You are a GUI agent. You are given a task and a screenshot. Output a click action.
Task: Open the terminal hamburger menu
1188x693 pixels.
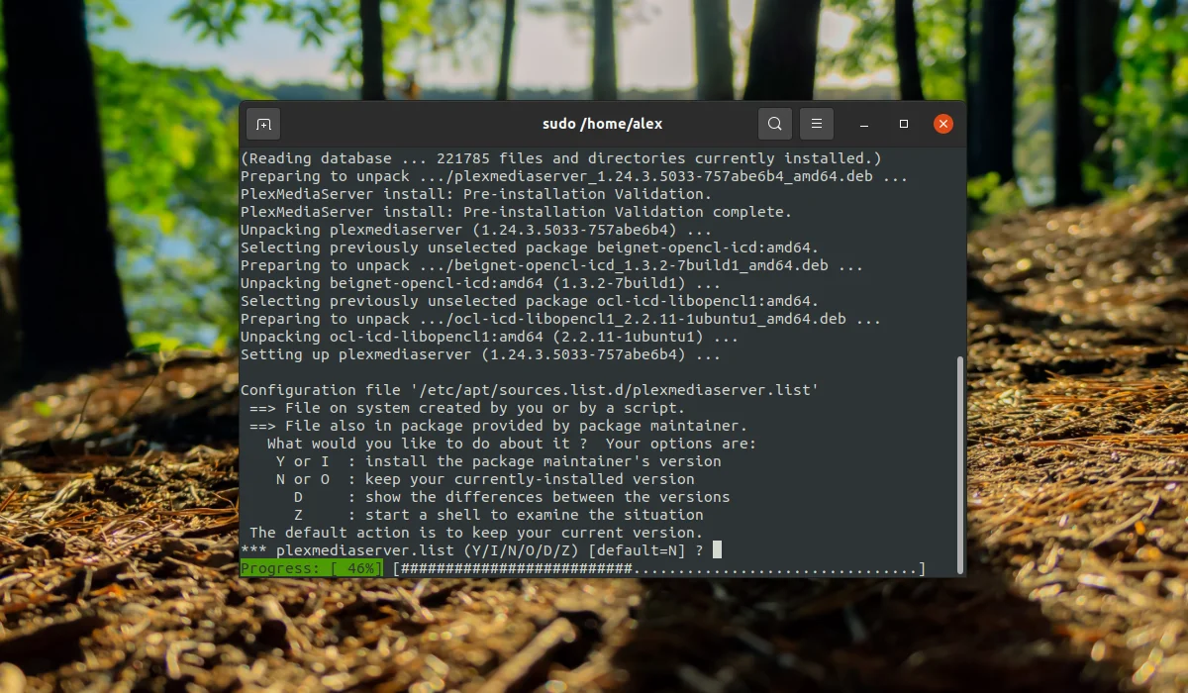click(x=817, y=124)
